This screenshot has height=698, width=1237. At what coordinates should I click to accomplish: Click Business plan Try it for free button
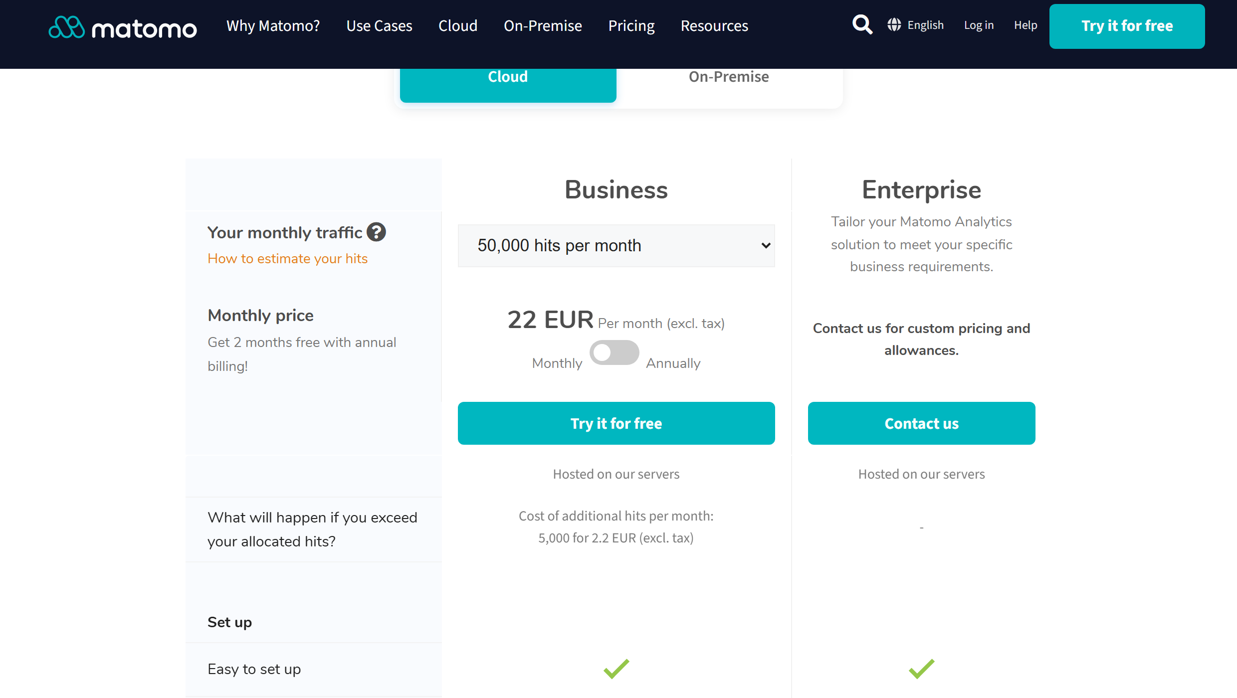click(x=616, y=423)
